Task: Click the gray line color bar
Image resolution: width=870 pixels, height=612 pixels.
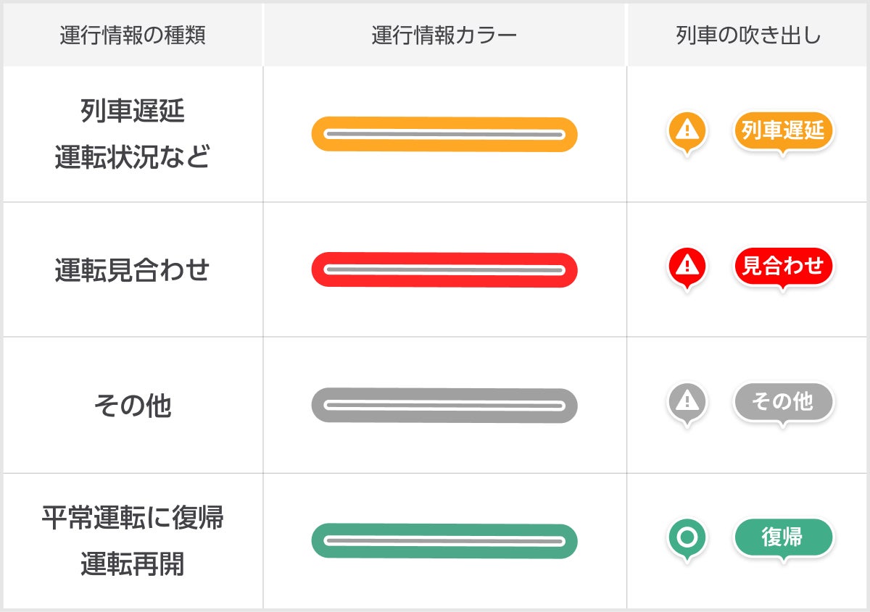Action: coord(444,405)
